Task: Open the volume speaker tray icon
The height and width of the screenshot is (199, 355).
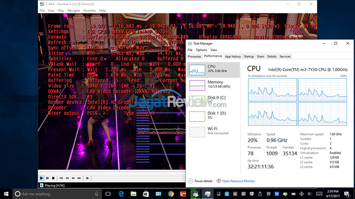Action: point(310,194)
